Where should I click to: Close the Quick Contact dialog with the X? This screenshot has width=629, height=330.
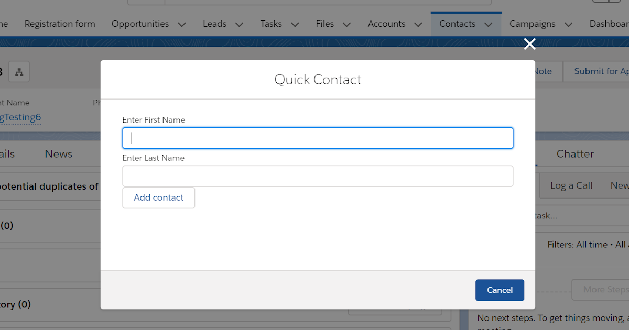(529, 44)
